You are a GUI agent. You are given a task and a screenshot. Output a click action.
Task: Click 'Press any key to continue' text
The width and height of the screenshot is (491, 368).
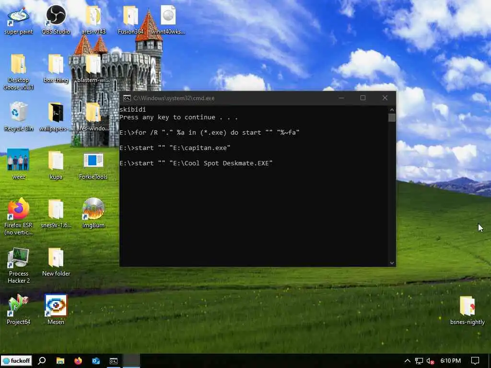pyautogui.click(x=178, y=117)
